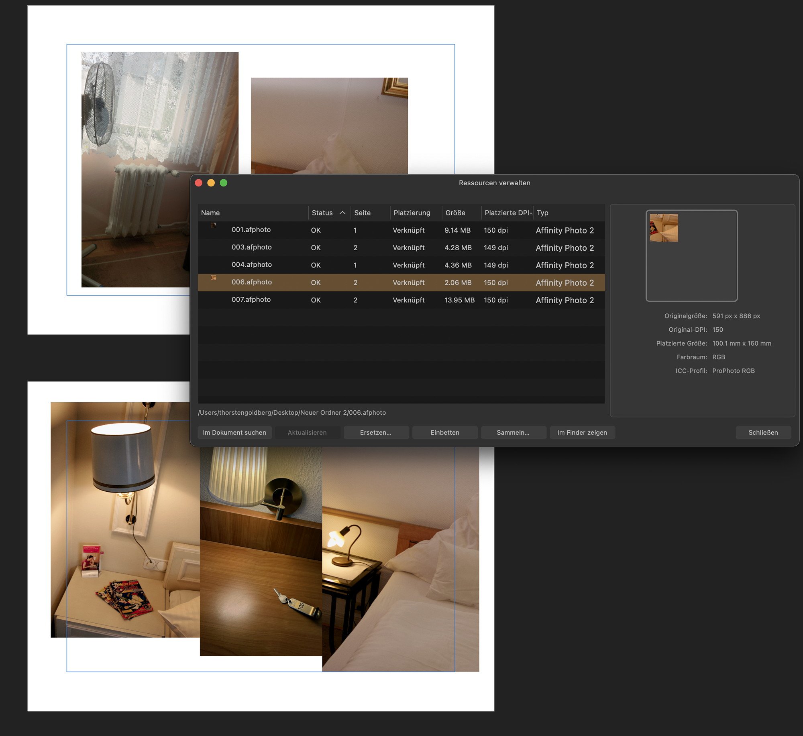Click Im Finder zeigen

pyautogui.click(x=582, y=432)
